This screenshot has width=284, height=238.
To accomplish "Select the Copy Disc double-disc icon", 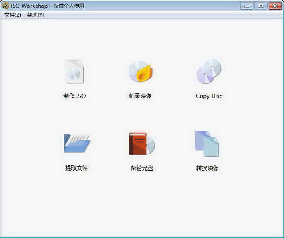I will click(x=209, y=71).
